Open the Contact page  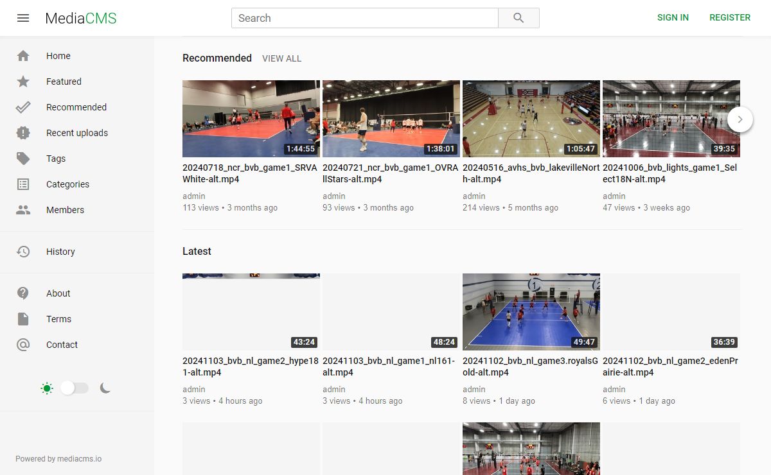77,345
